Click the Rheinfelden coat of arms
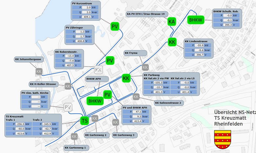Viewport: 256px width, 153px height. click(x=223, y=140)
